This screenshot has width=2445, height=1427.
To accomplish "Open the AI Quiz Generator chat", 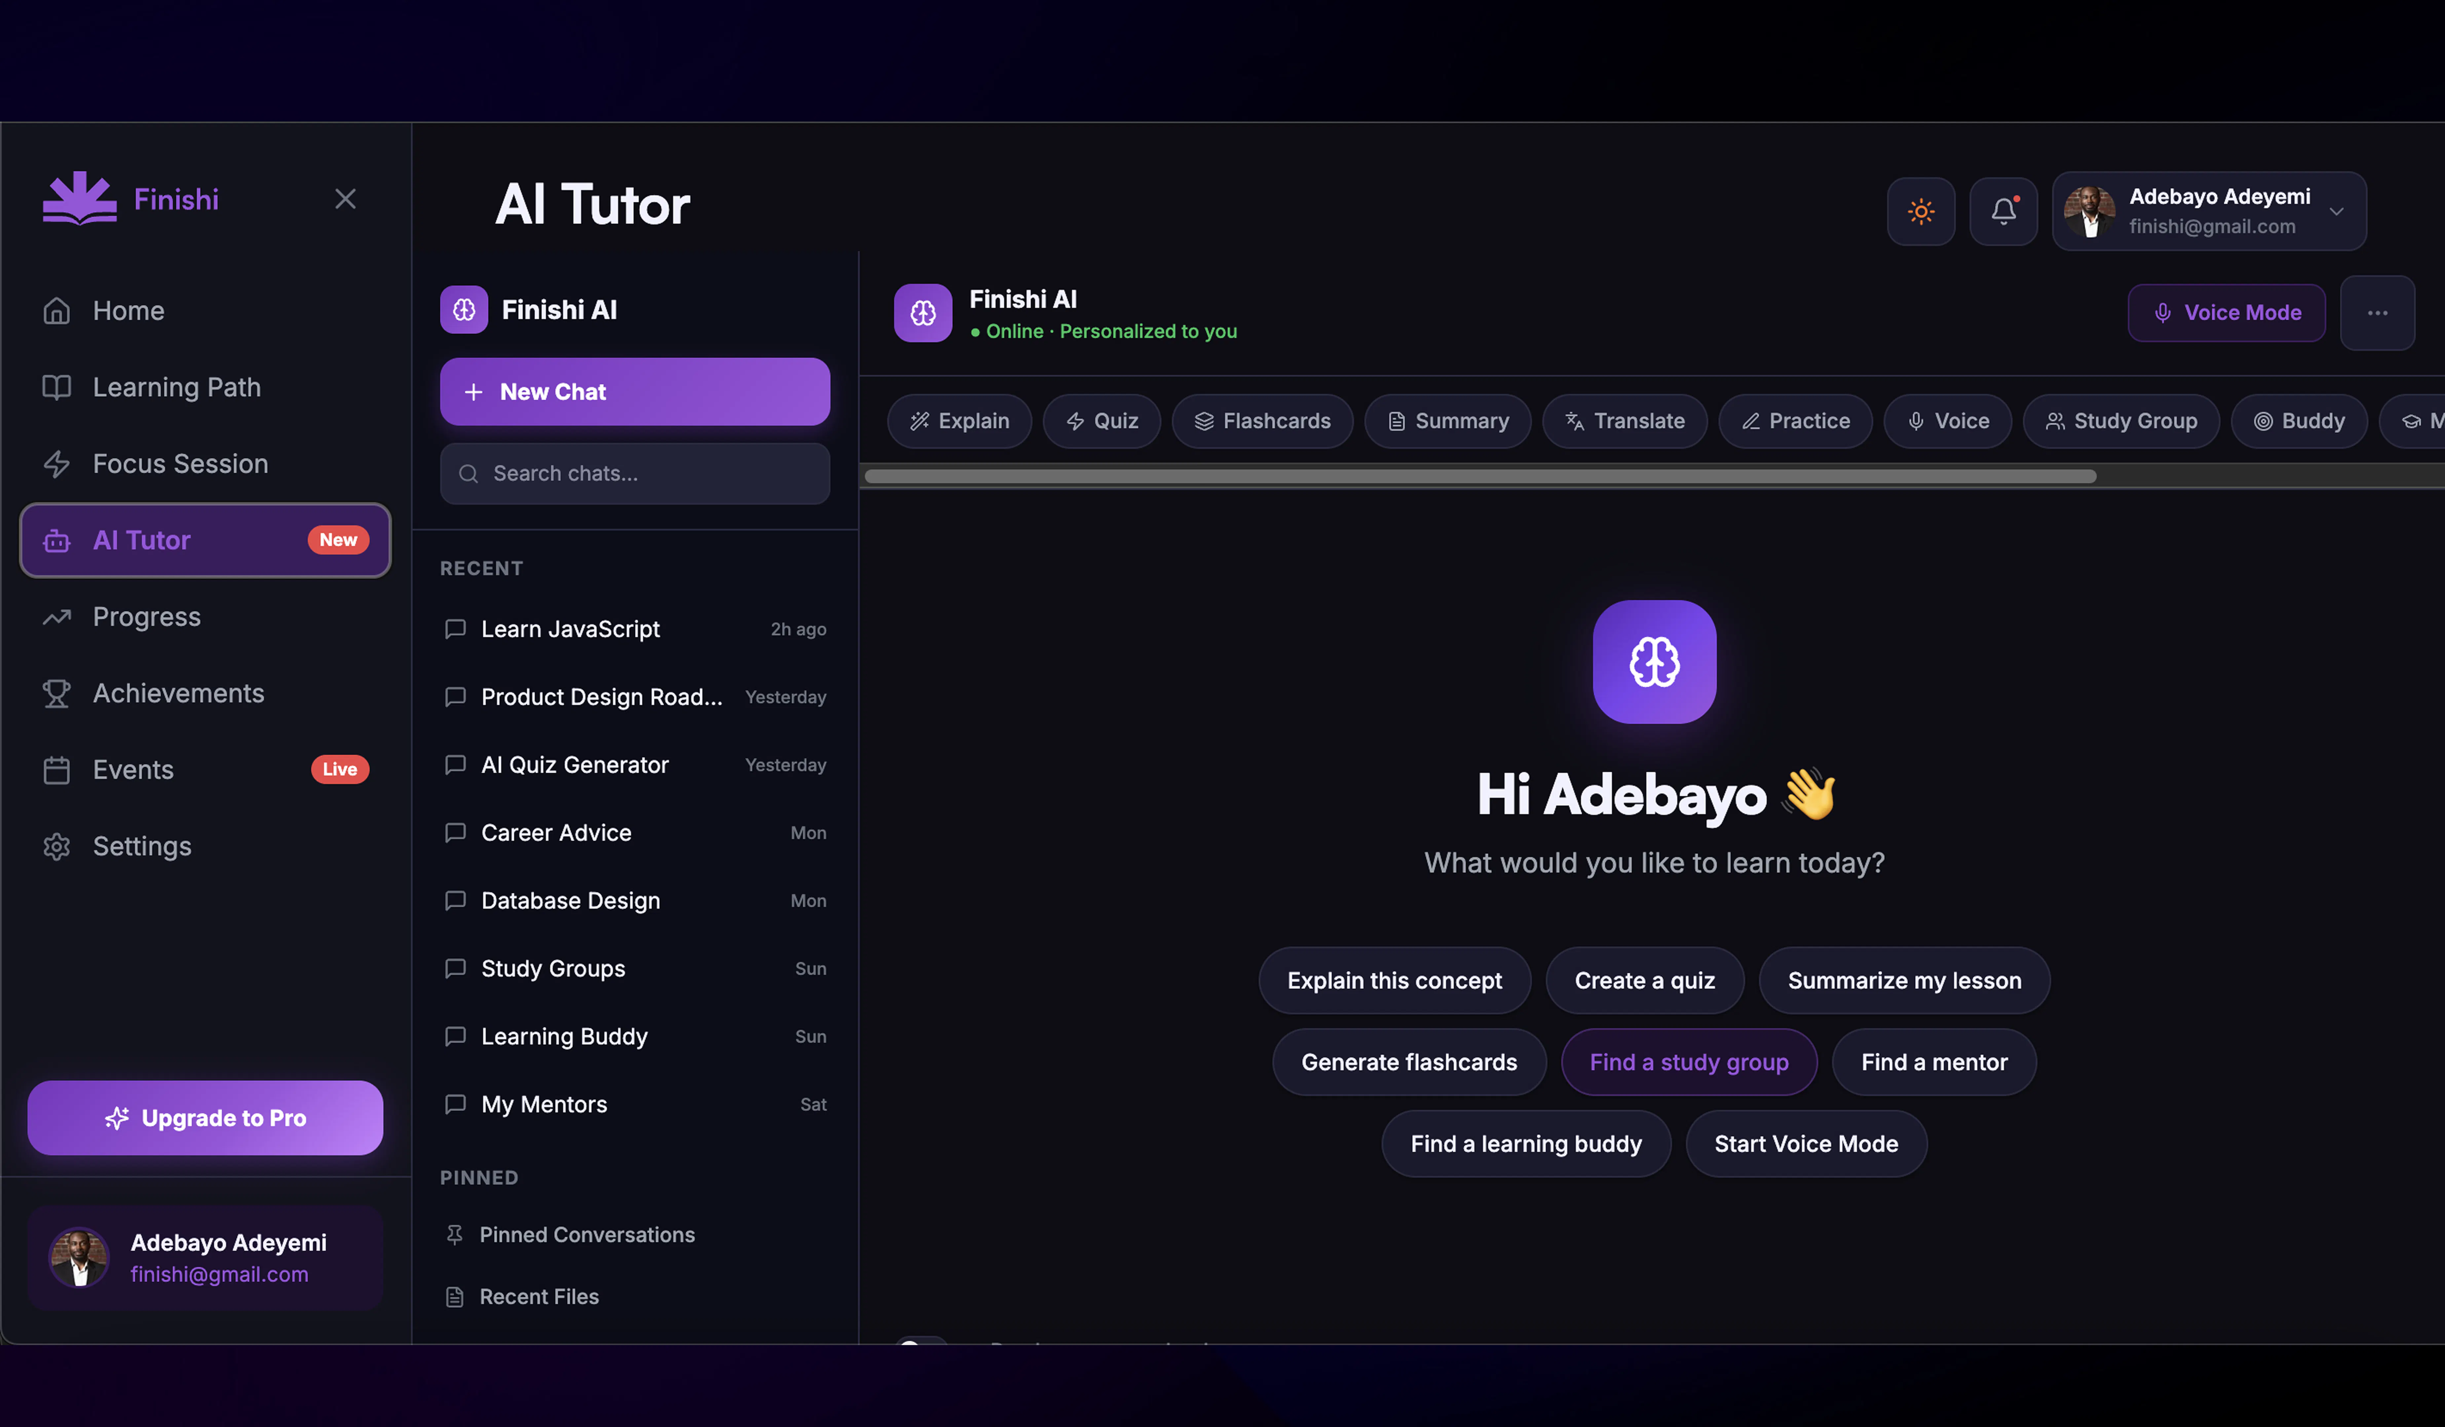I will [x=634, y=765].
